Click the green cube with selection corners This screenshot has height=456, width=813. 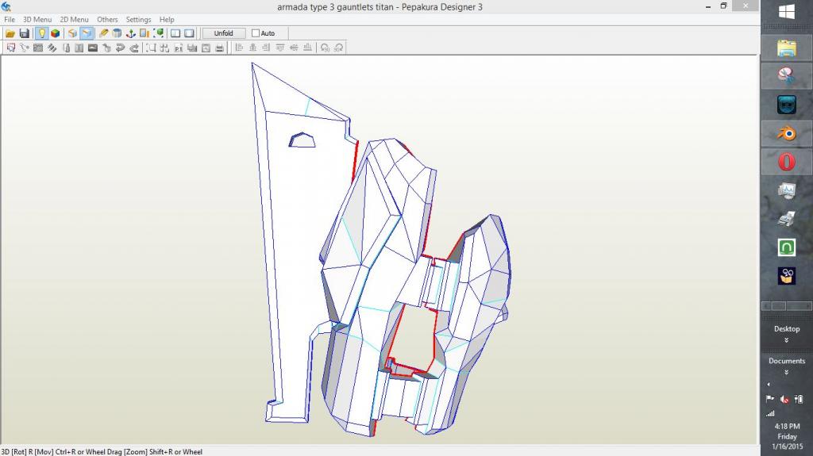pyautogui.click(x=159, y=33)
